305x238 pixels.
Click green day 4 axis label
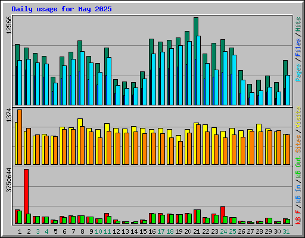coord(46,231)
